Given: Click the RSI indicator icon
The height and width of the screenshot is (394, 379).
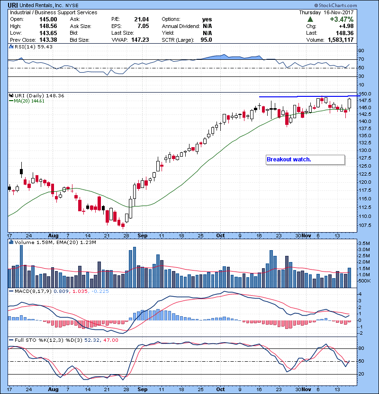Looking at the screenshot, I should [x=11, y=47].
